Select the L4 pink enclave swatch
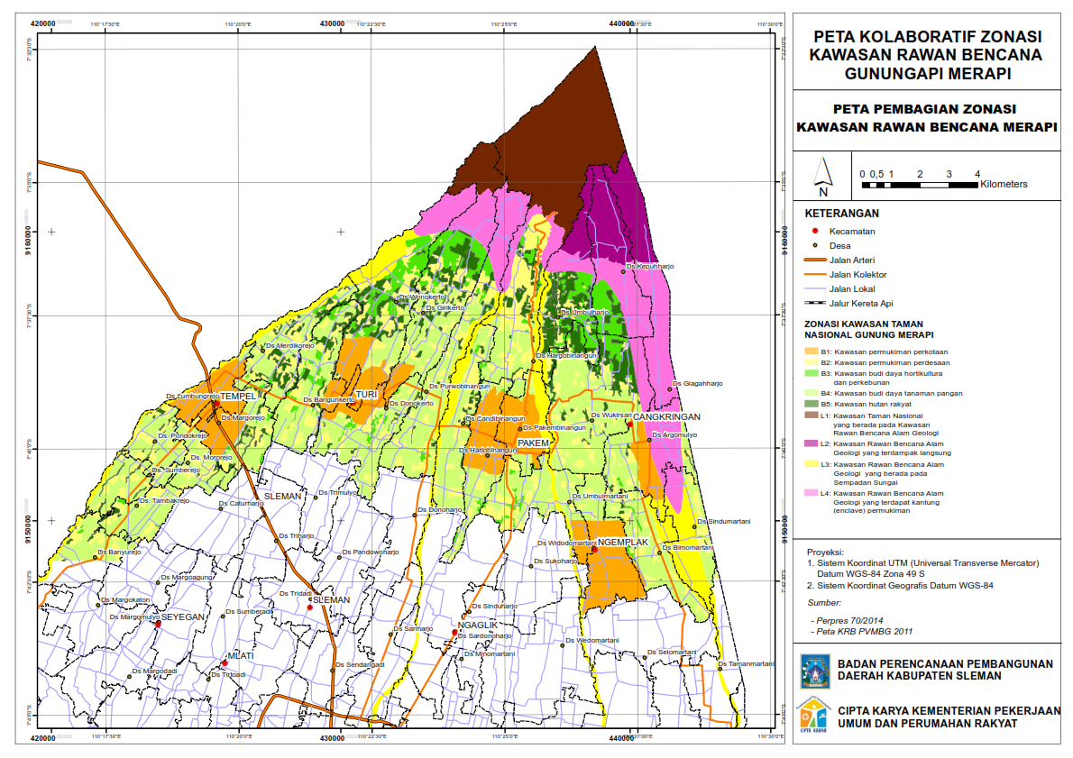1073x758 pixels. point(812,494)
